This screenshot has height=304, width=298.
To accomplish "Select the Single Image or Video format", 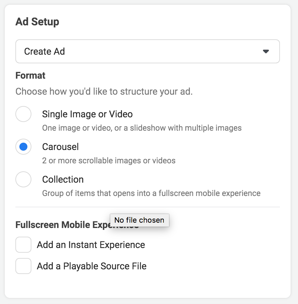I will click(x=23, y=114).
